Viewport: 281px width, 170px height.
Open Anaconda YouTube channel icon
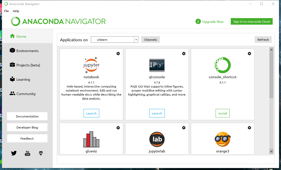click(x=28, y=153)
